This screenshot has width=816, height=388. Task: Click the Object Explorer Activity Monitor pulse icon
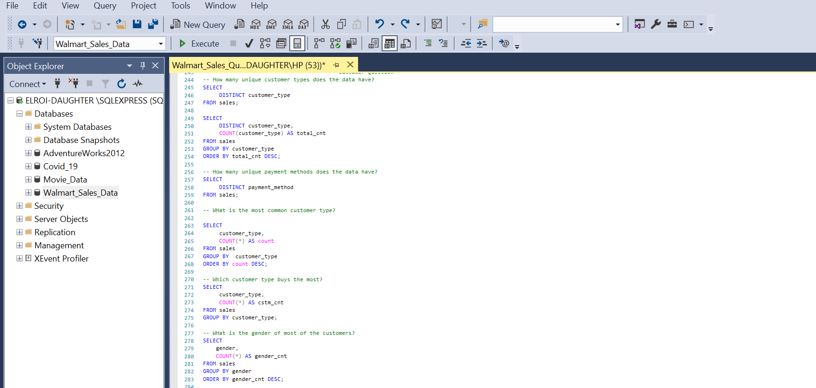pyautogui.click(x=138, y=84)
